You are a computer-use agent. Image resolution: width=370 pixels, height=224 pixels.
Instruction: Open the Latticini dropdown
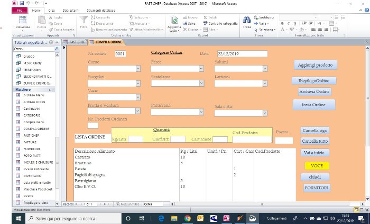pyautogui.click(x=265, y=83)
